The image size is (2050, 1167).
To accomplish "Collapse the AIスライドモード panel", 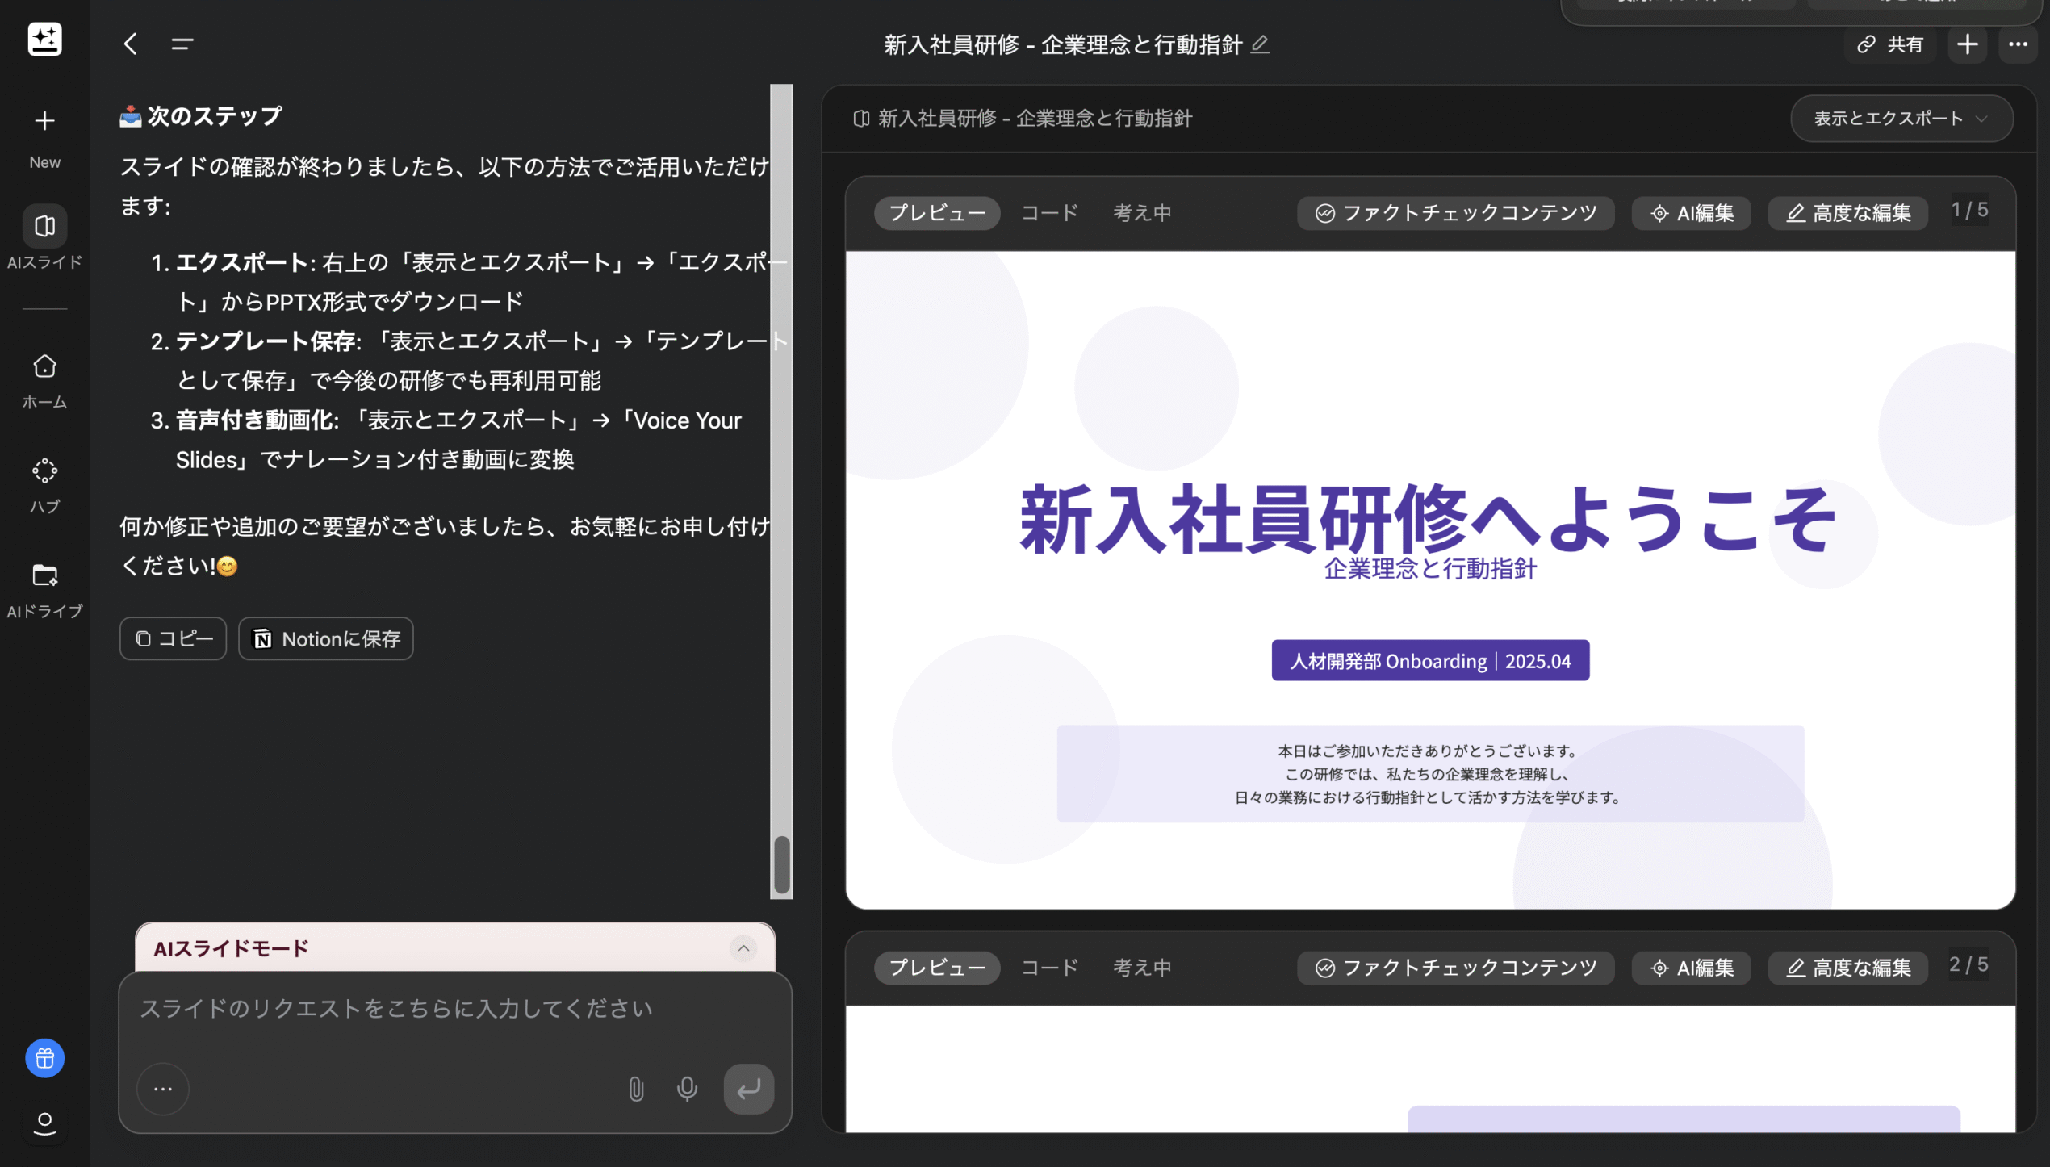I will pos(743,948).
